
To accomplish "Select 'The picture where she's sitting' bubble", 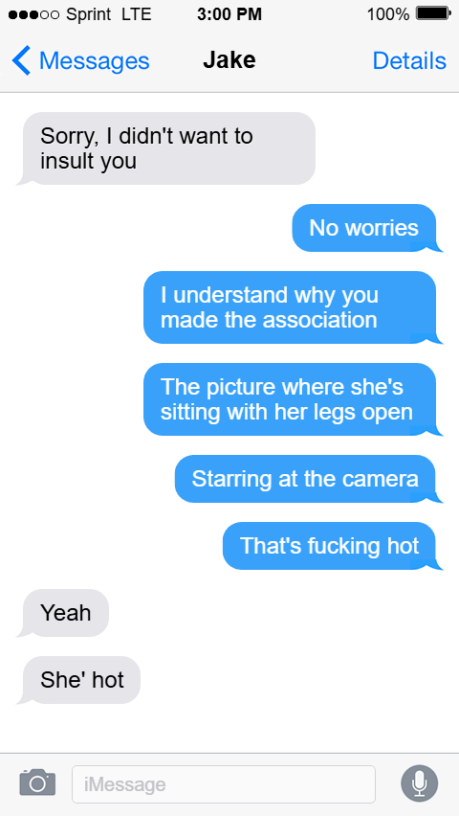I will pyautogui.click(x=290, y=399).
